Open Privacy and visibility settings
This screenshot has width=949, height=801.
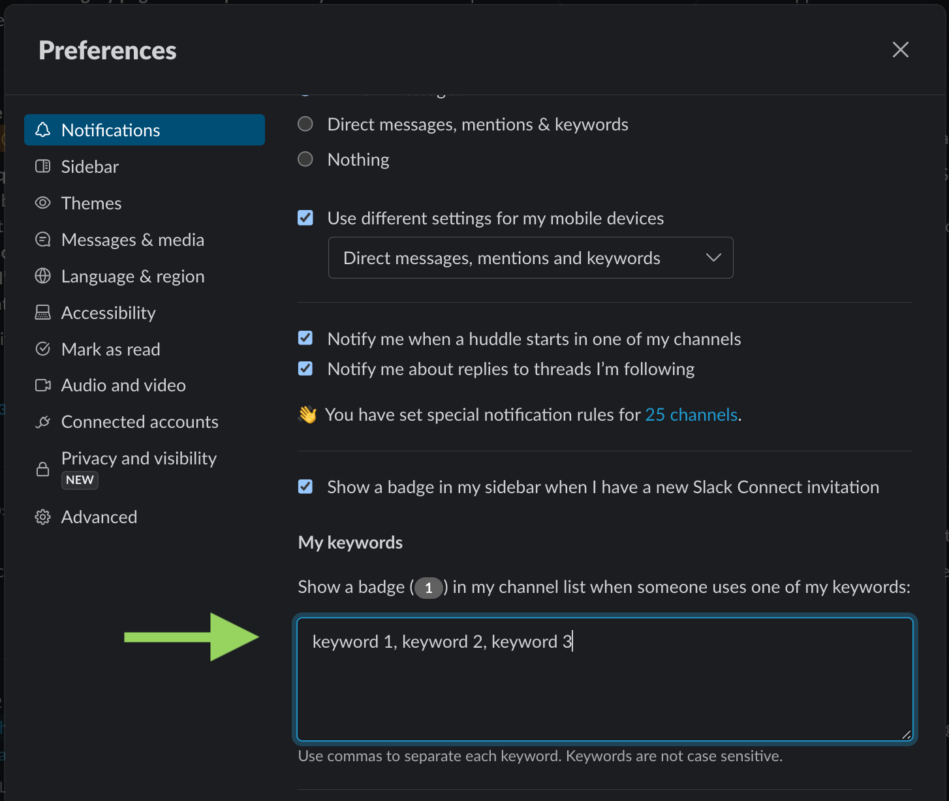[x=138, y=459]
